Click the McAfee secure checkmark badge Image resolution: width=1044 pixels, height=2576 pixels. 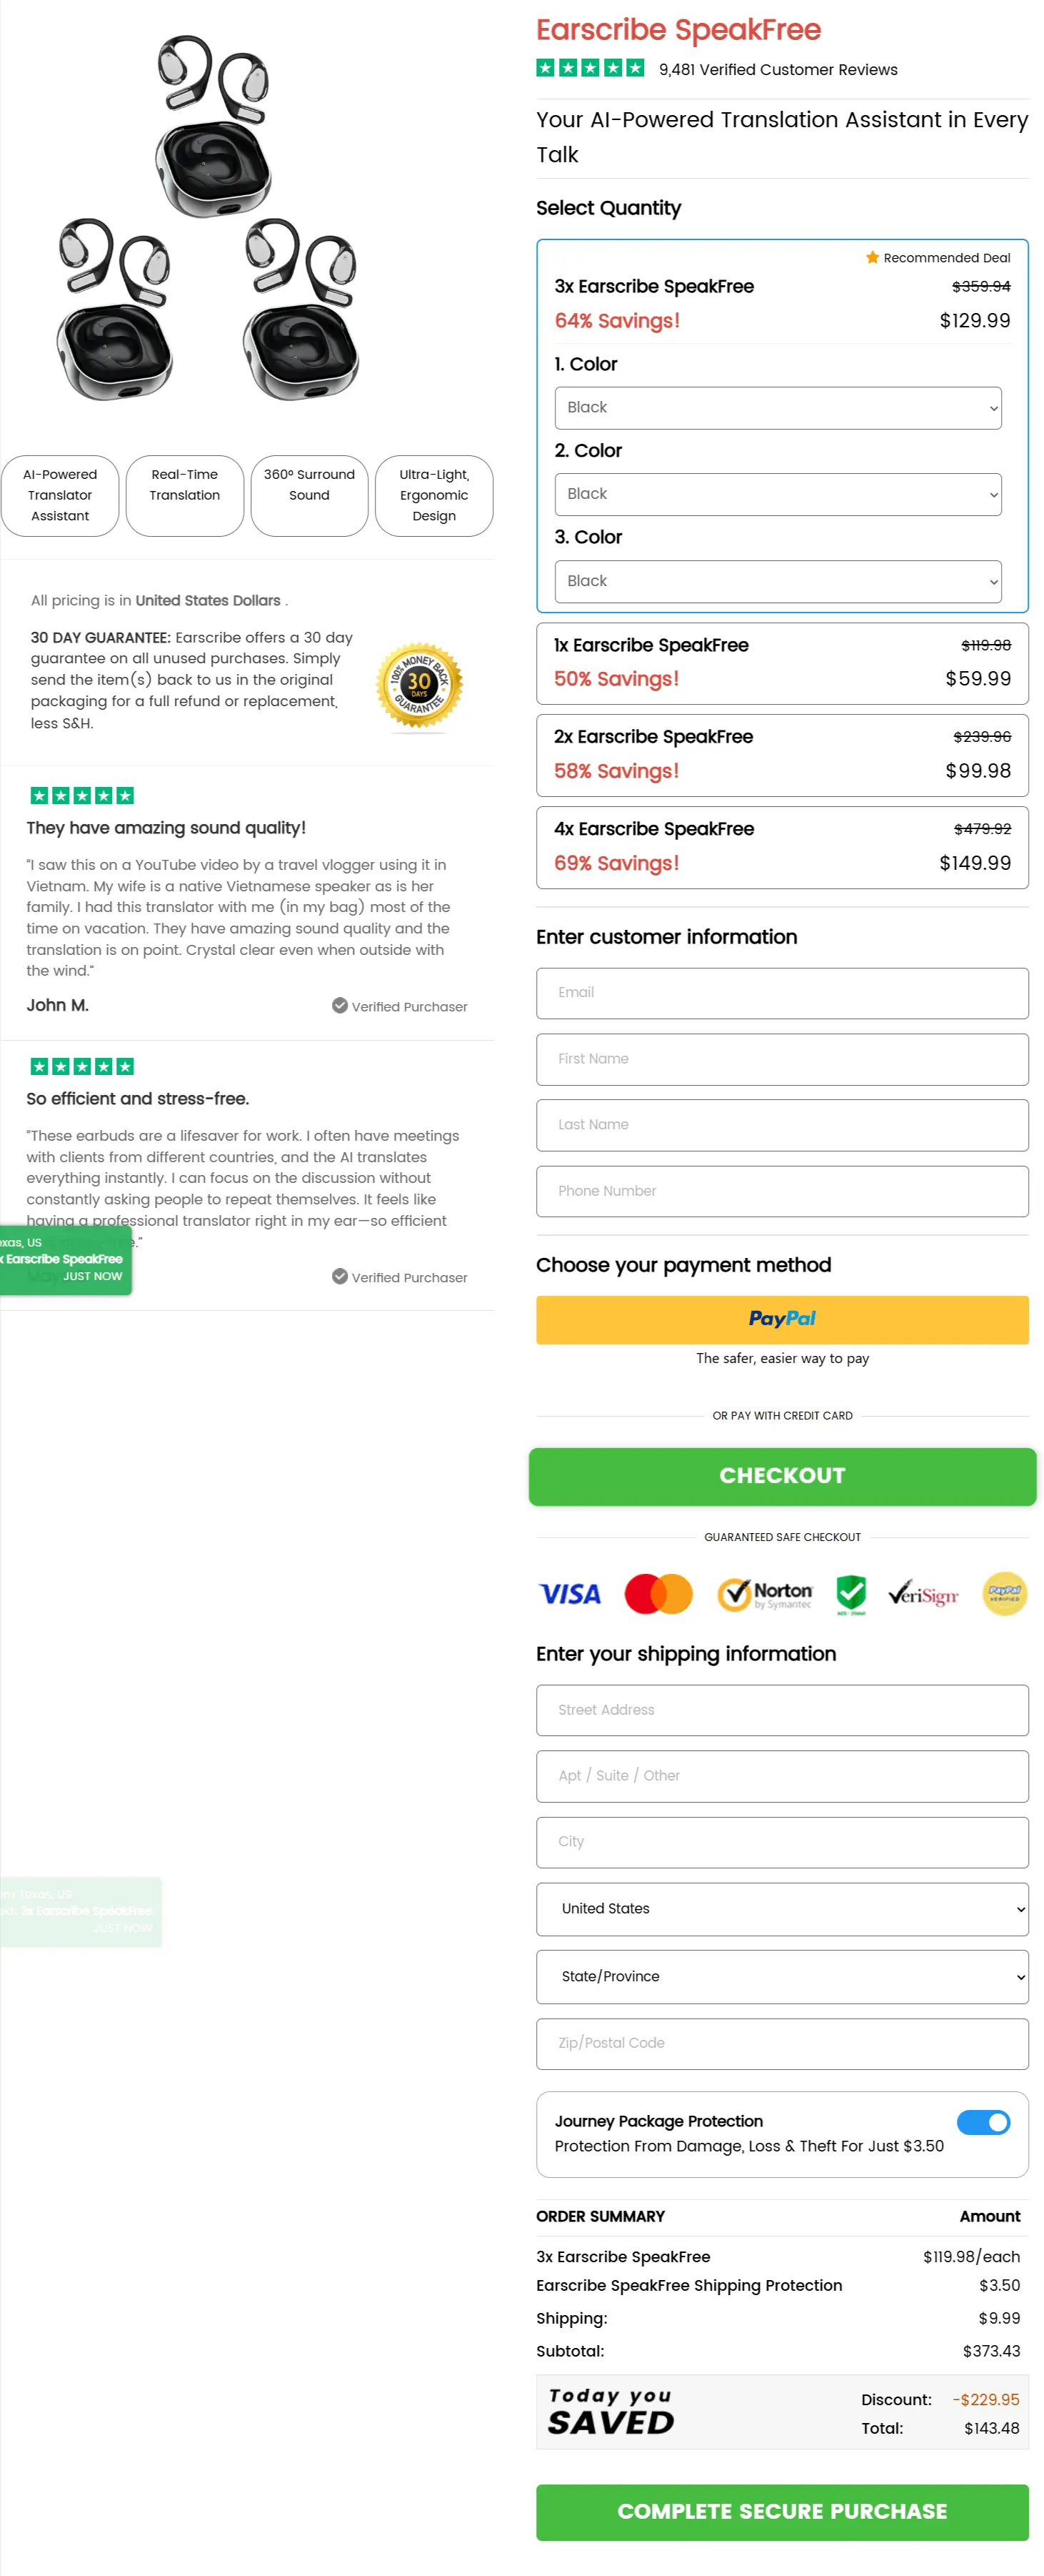pyautogui.click(x=850, y=1594)
